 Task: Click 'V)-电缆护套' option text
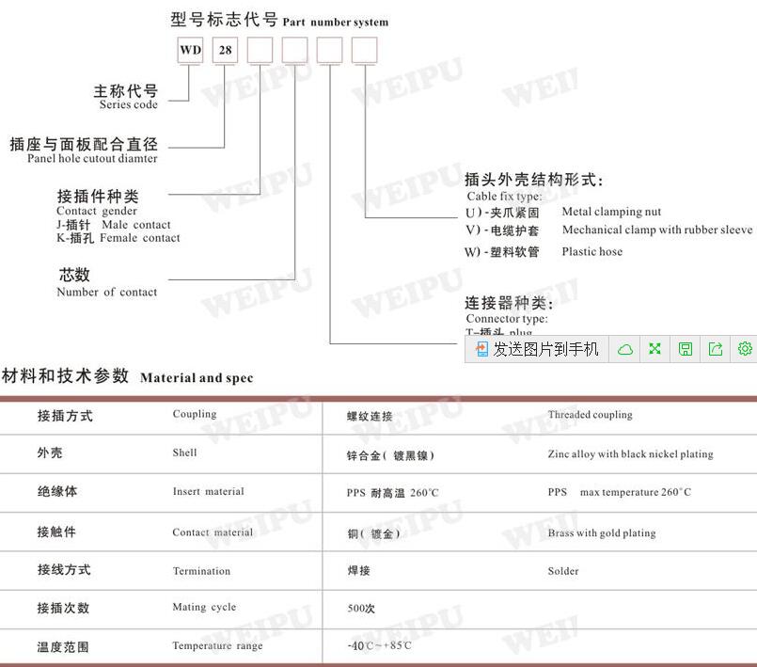coord(502,230)
